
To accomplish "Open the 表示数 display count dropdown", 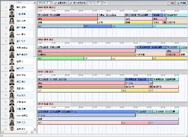I will click(51, 3).
